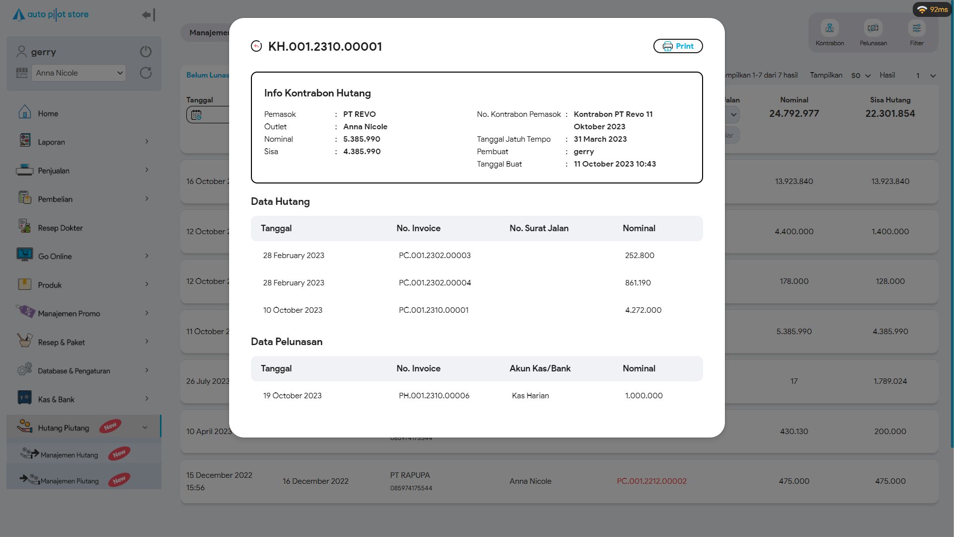Click the Print button
The image size is (954, 537).
(x=678, y=46)
